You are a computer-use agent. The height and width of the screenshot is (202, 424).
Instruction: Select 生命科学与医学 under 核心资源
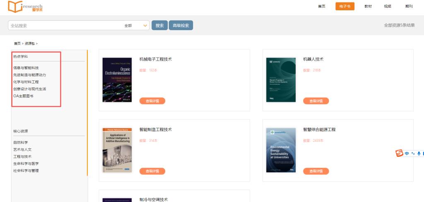(26, 164)
